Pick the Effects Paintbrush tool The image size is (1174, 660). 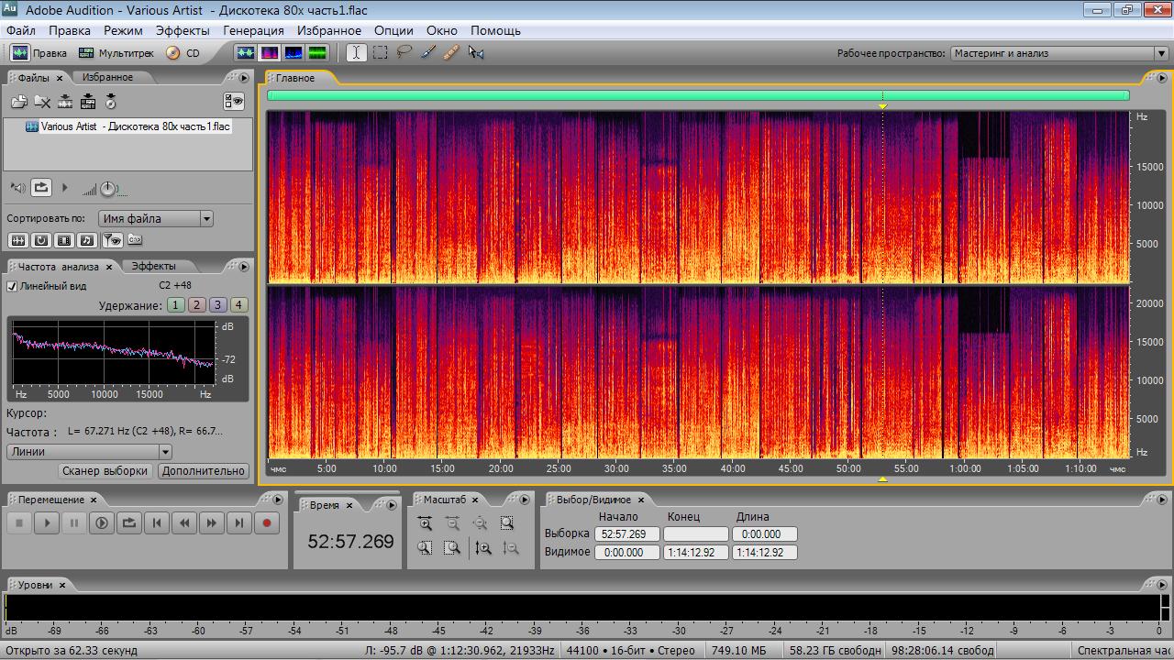tap(427, 53)
